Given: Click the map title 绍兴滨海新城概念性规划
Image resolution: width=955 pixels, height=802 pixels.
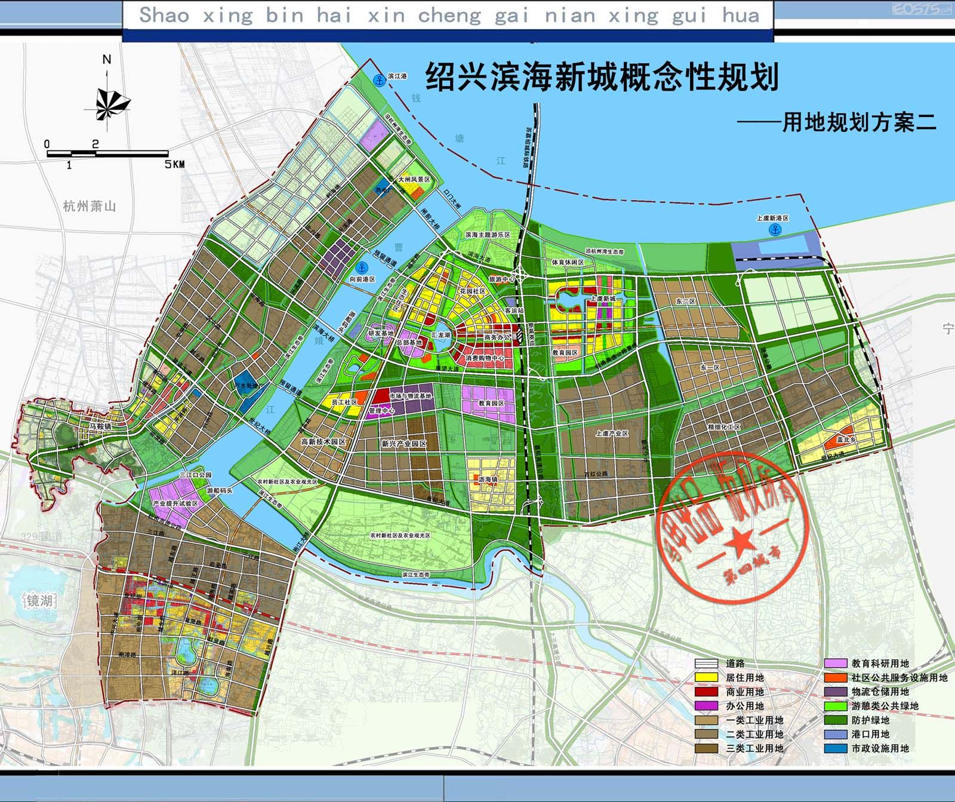Looking at the screenshot, I should click(602, 77).
